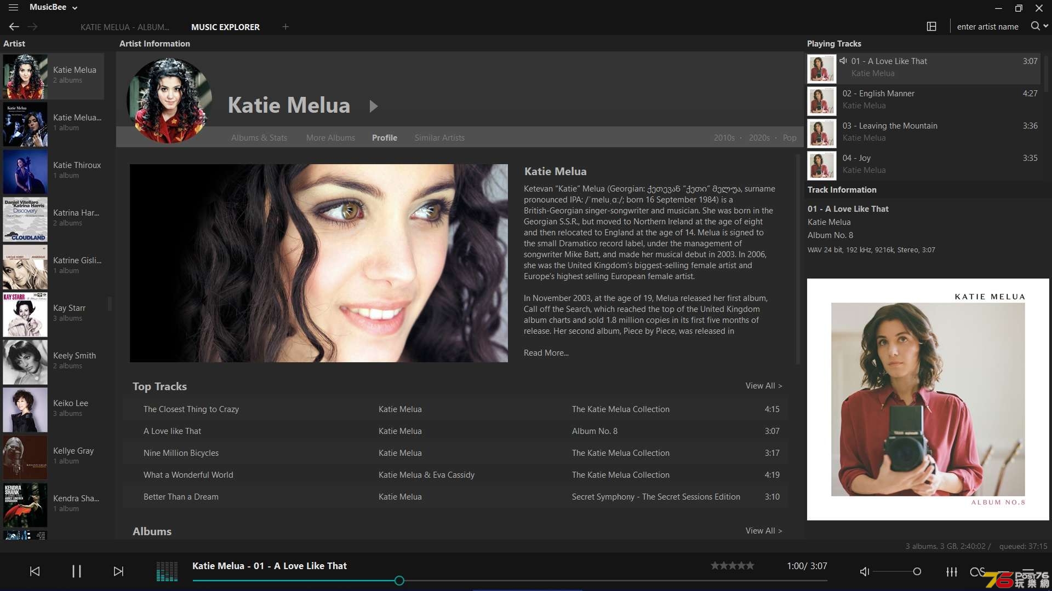Select A Love like That top track

[455, 431]
